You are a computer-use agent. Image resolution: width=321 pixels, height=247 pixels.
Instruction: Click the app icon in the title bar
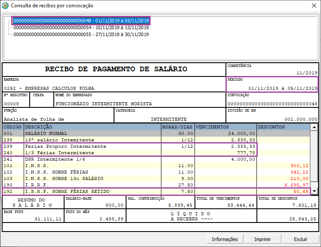(x=5, y=6)
